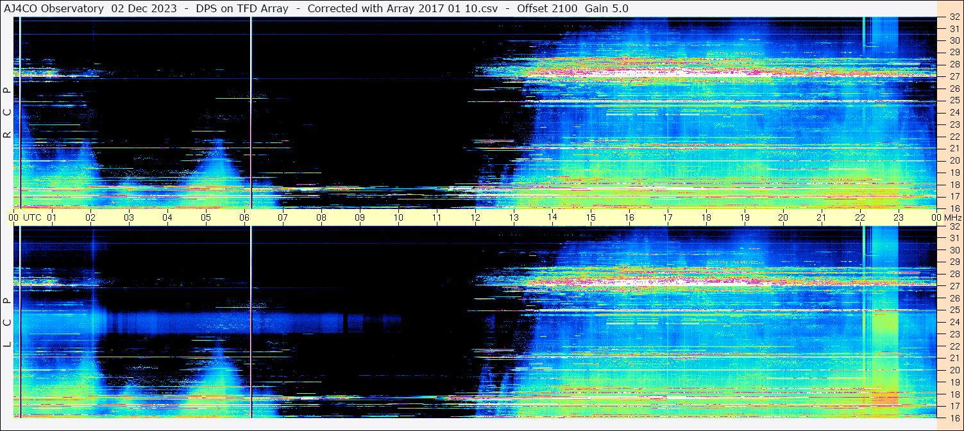Click the UTC label on time axis
This screenshot has width=964, height=431.
(x=32, y=217)
